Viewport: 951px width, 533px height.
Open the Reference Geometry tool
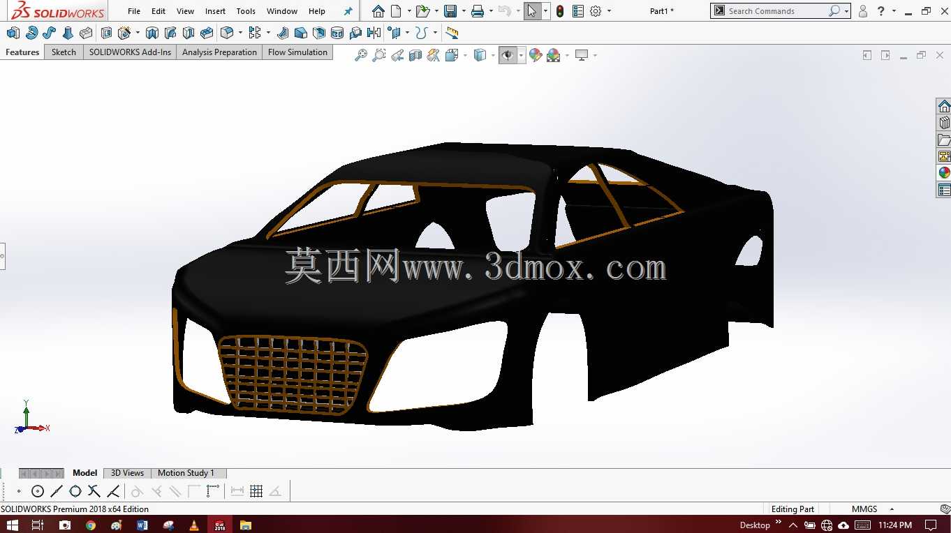(x=395, y=33)
